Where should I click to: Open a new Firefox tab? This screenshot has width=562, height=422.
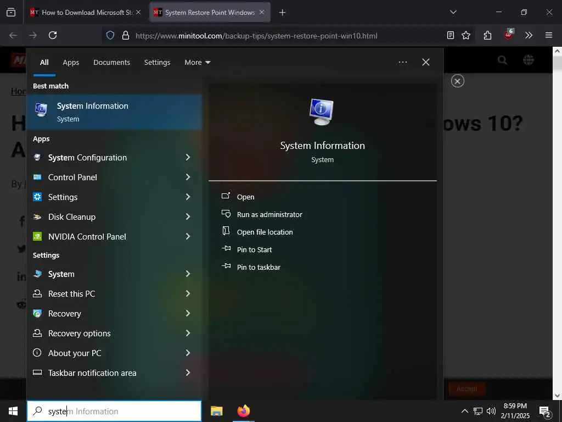click(x=282, y=12)
